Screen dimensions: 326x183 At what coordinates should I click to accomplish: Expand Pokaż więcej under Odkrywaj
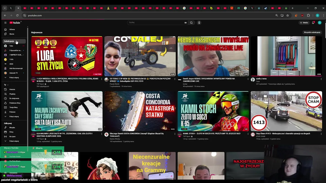[14, 141]
